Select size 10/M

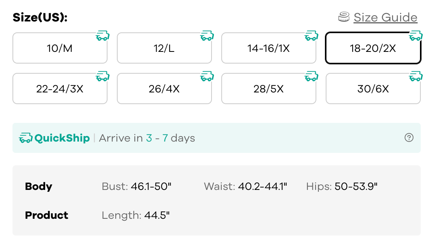[x=60, y=48]
